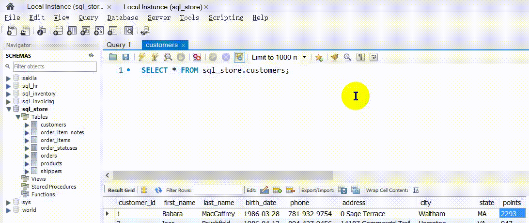529x223 pixels.
Task: Click the Home icon tab
Action: click(x=11, y=6)
